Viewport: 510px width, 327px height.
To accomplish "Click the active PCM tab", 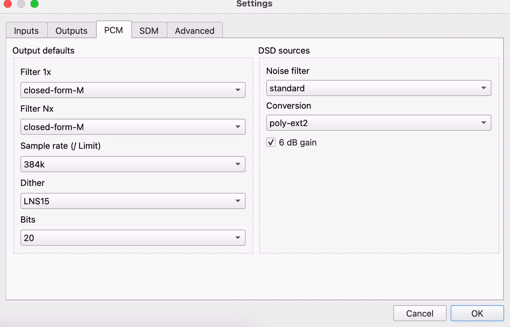I will (114, 30).
